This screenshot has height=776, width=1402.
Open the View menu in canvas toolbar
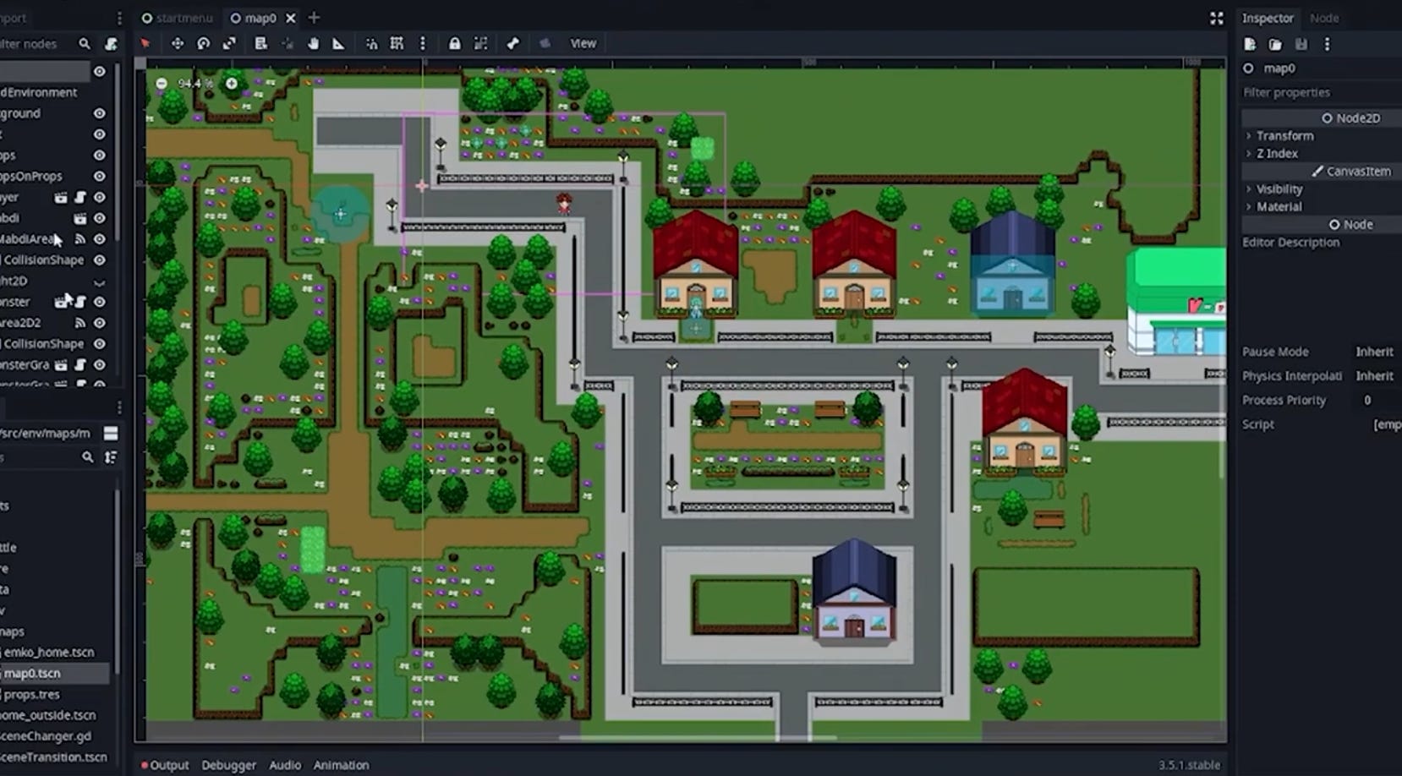pos(583,43)
